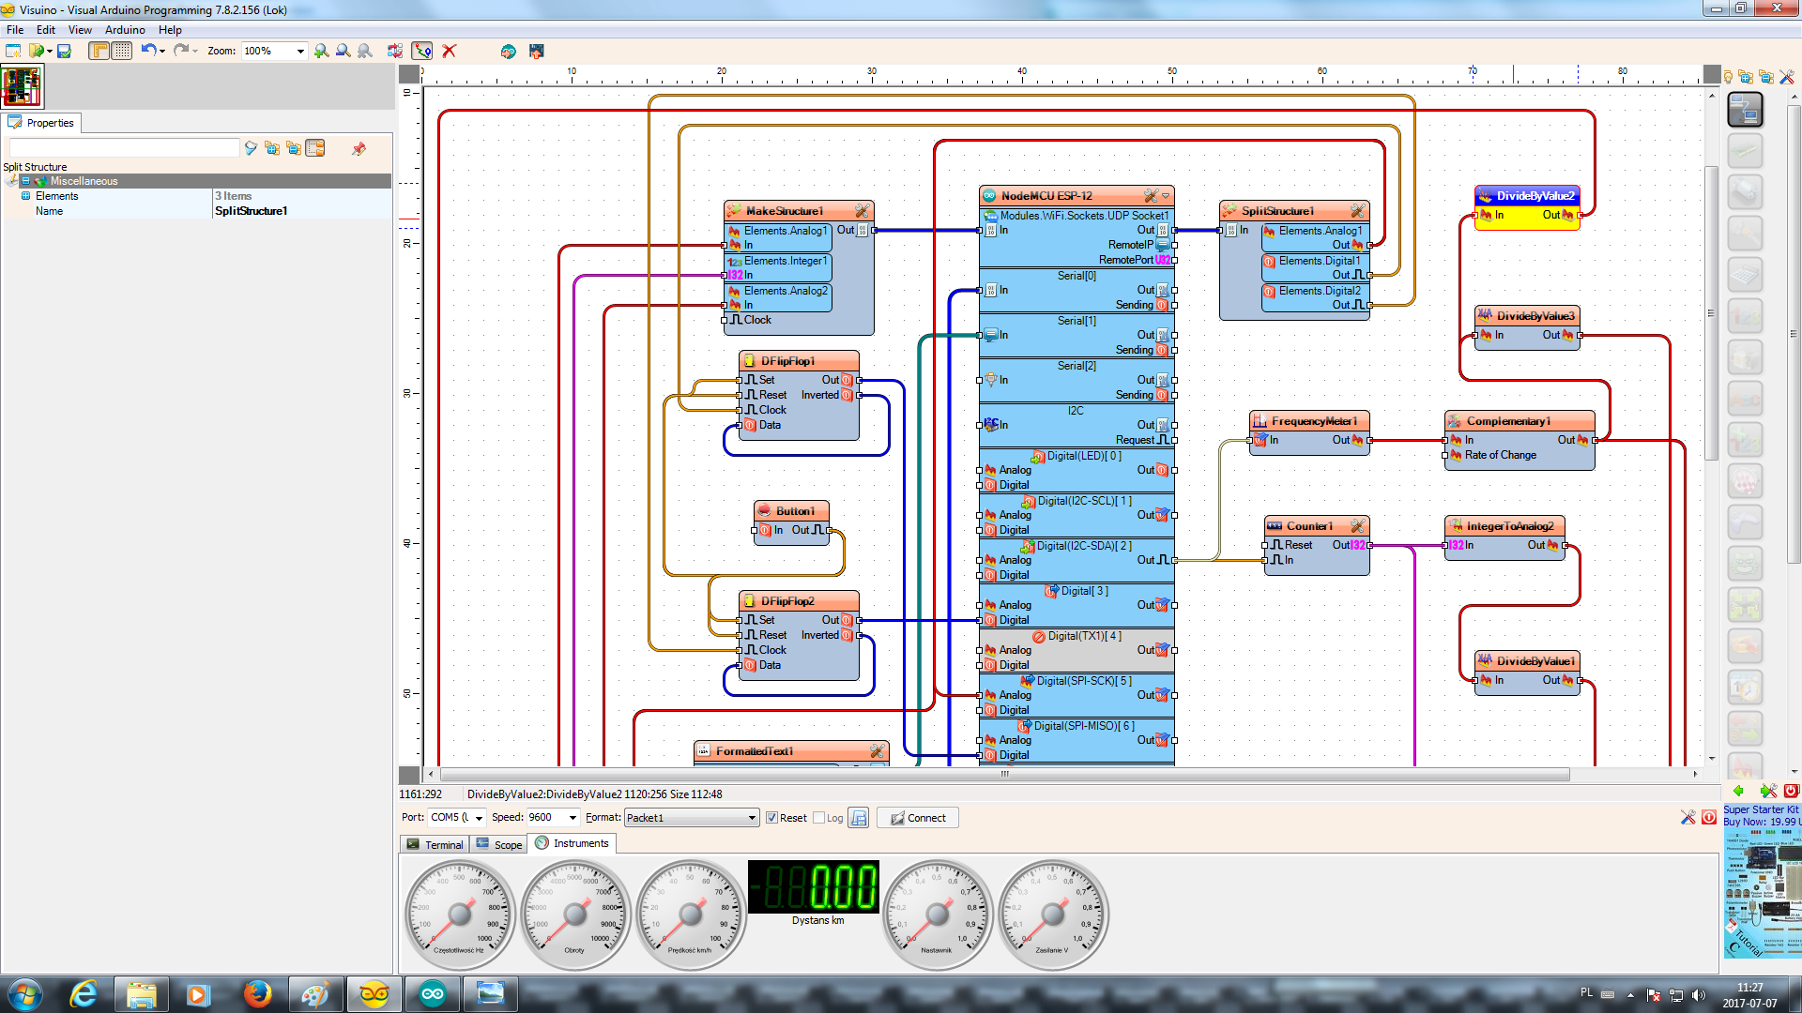
Task: Open the Arduino menu
Action: pos(125,30)
